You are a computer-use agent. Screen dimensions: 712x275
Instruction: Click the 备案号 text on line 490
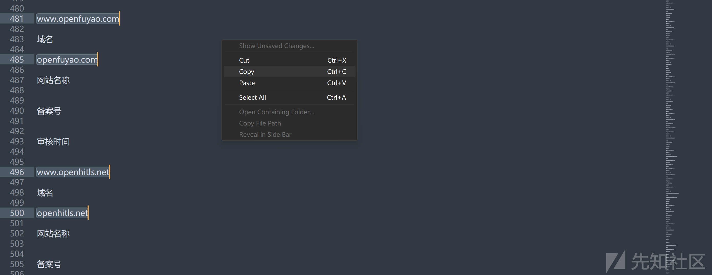tap(49, 111)
